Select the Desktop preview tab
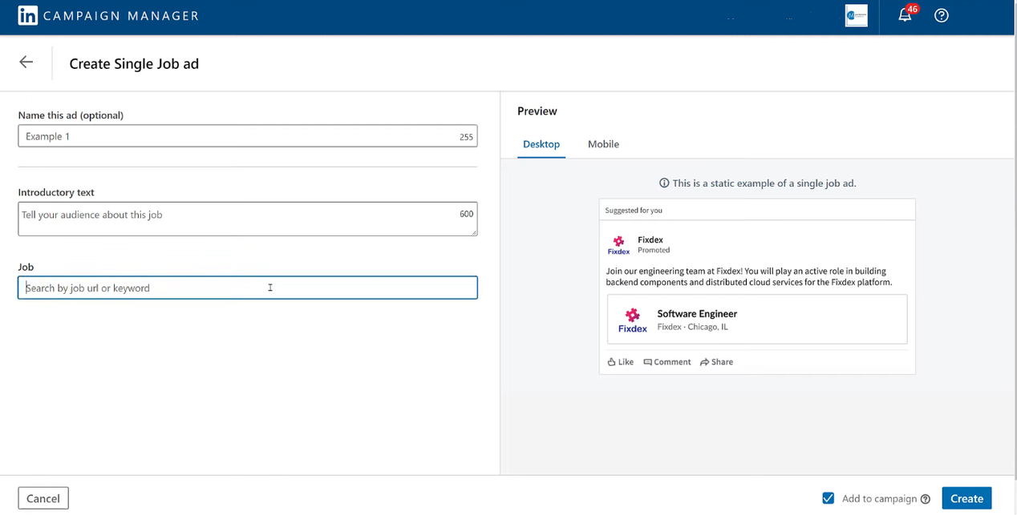 pyautogui.click(x=541, y=144)
